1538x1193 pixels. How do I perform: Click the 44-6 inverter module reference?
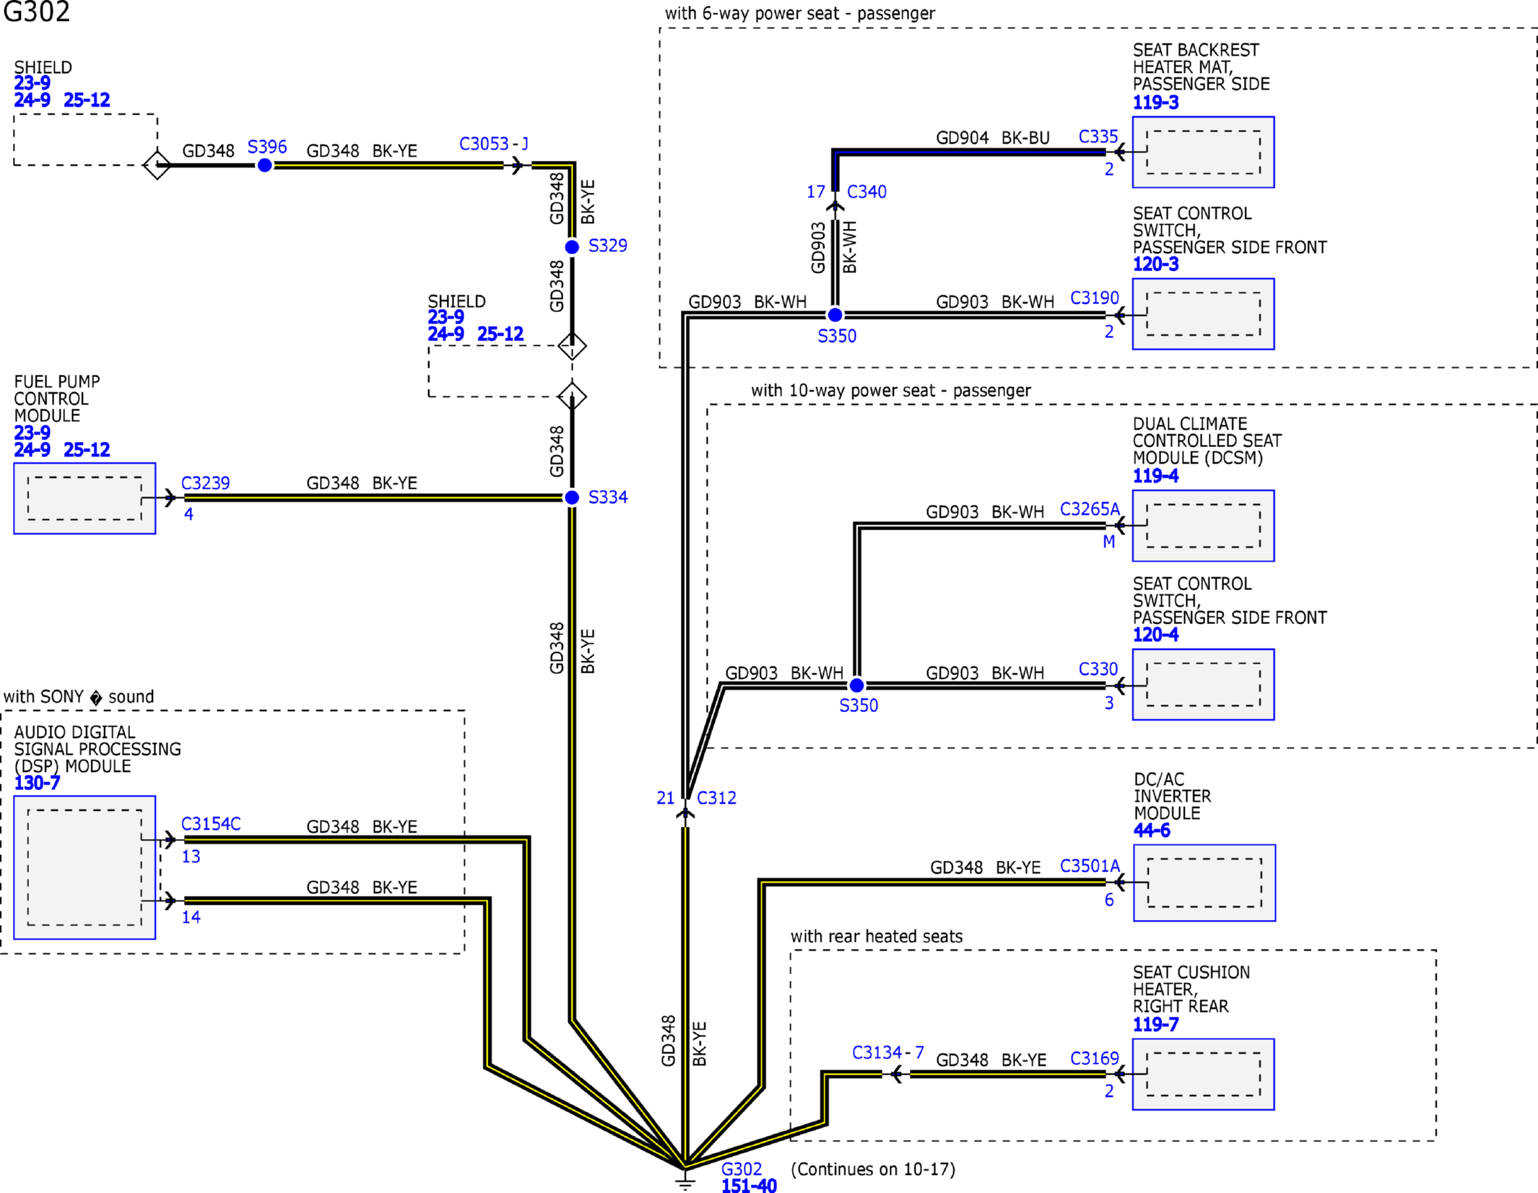point(1152,830)
